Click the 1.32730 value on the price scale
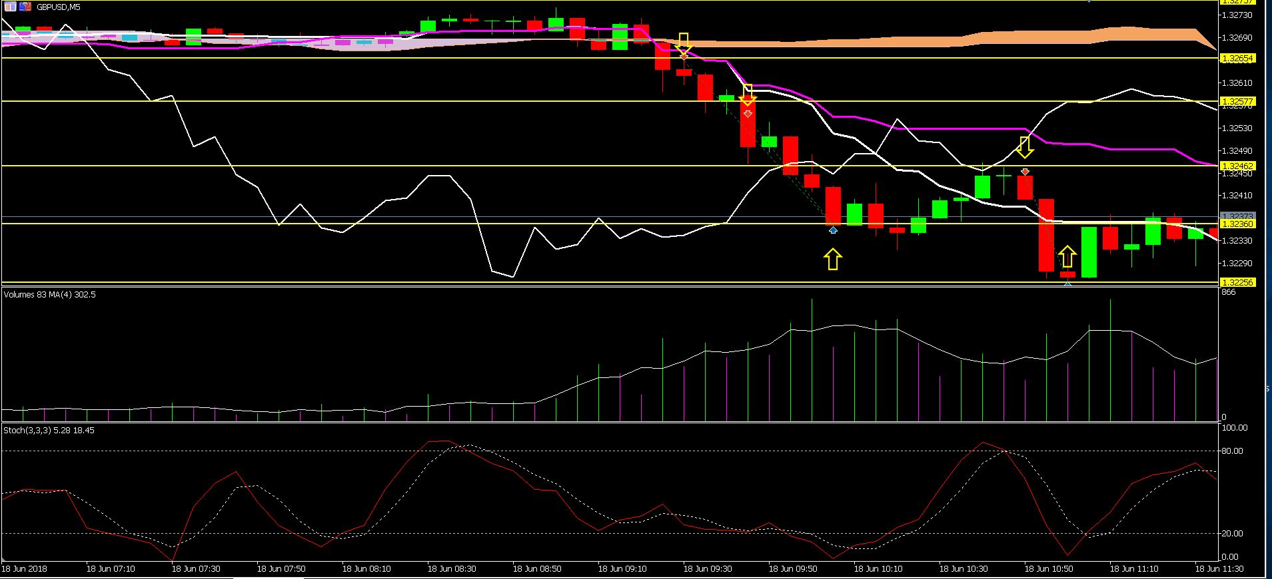The height and width of the screenshot is (579, 1272). pos(1238,15)
